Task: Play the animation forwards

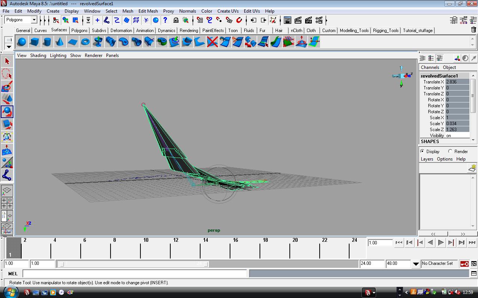Action: pyautogui.click(x=441, y=242)
